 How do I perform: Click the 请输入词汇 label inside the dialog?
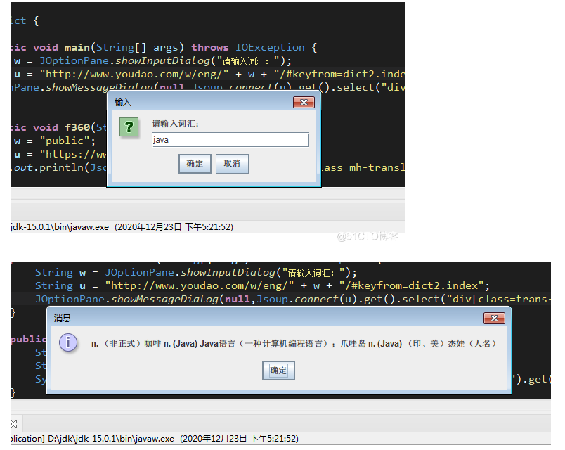pyautogui.click(x=176, y=124)
